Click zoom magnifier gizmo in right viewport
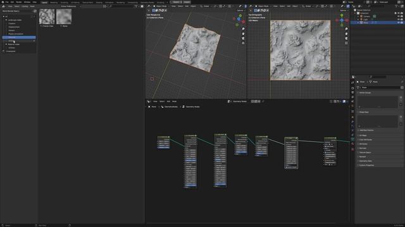This screenshot has height=227, width=405. point(346,29)
